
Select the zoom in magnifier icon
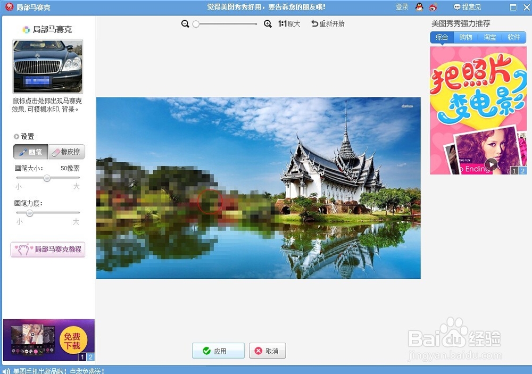pyautogui.click(x=267, y=23)
